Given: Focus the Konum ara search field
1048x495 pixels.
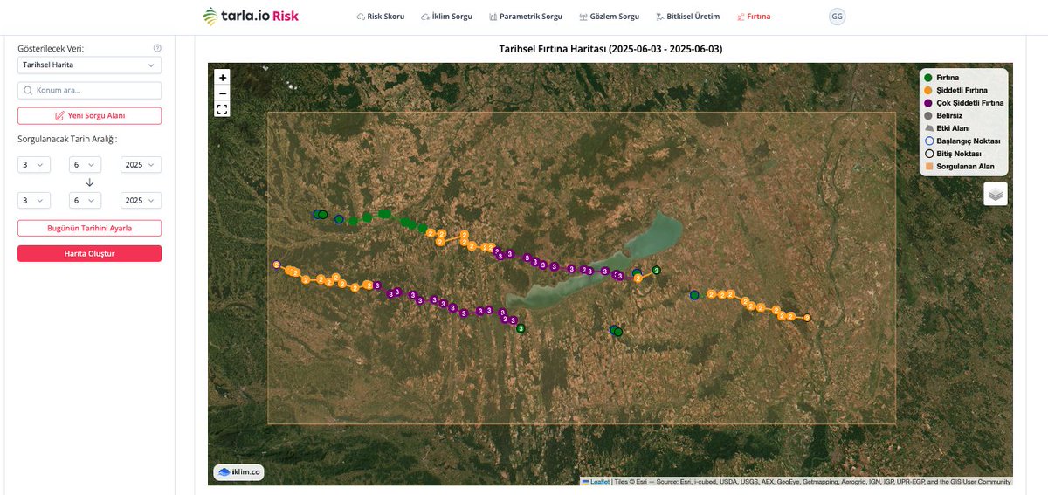Looking at the screenshot, I should [x=89, y=90].
